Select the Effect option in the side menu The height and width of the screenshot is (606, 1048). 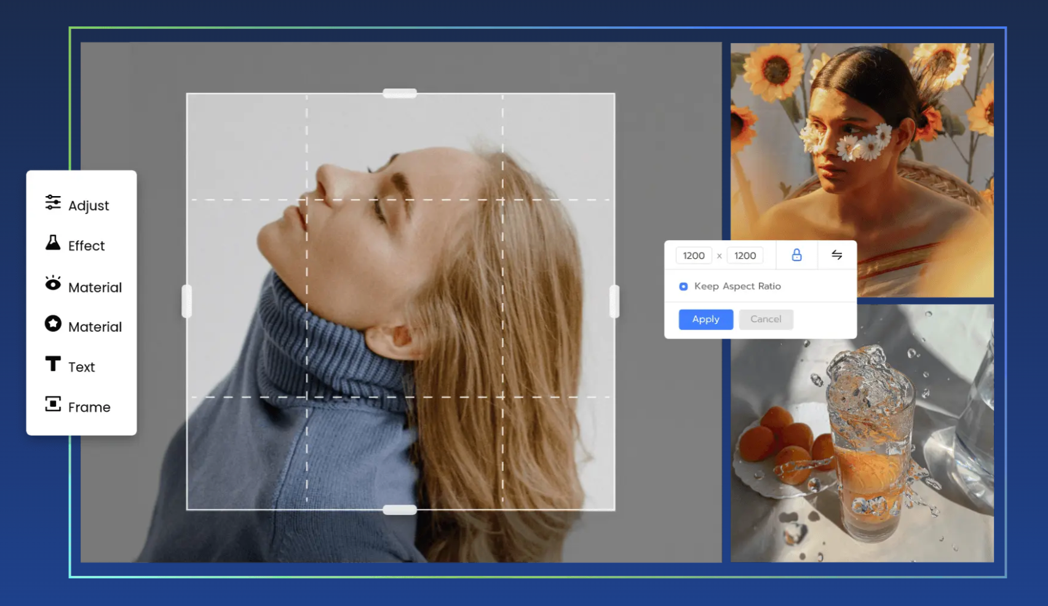[75, 245]
